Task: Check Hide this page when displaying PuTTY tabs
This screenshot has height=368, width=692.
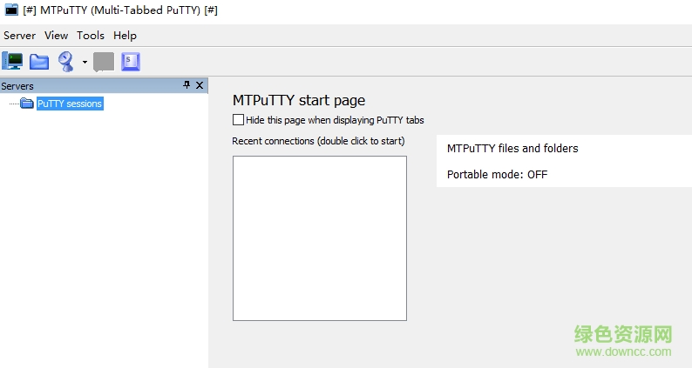Action: (238, 120)
